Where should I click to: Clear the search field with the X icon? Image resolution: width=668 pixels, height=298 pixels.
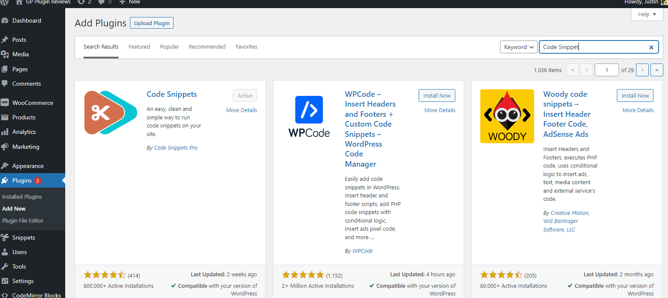[x=651, y=47]
